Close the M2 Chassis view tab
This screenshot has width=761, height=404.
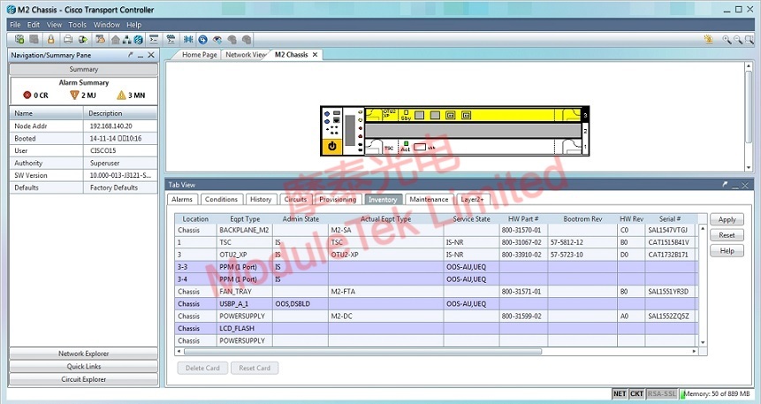(x=315, y=55)
